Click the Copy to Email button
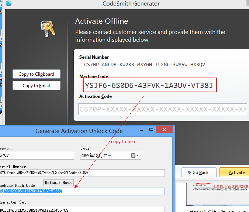Image resolution: width=249 pixels, height=212 pixels. 37,86
